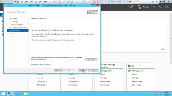
Task: Select the Warnings step in wizard sidebar
Action: 15,22
